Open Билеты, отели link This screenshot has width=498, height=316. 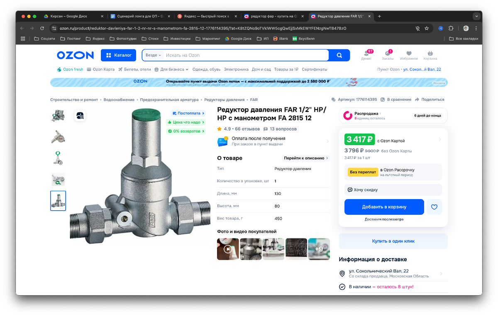coord(134,69)
